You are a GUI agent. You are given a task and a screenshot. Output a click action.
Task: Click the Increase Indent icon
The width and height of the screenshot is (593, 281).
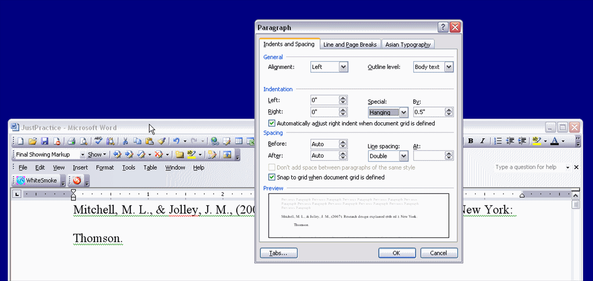click(x=522, y=141)
